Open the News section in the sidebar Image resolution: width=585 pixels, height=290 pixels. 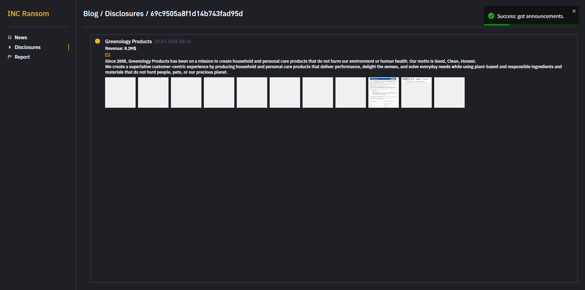(21, 38)
